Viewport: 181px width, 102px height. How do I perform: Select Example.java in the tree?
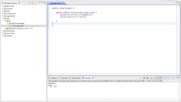[x=18, y=26]
